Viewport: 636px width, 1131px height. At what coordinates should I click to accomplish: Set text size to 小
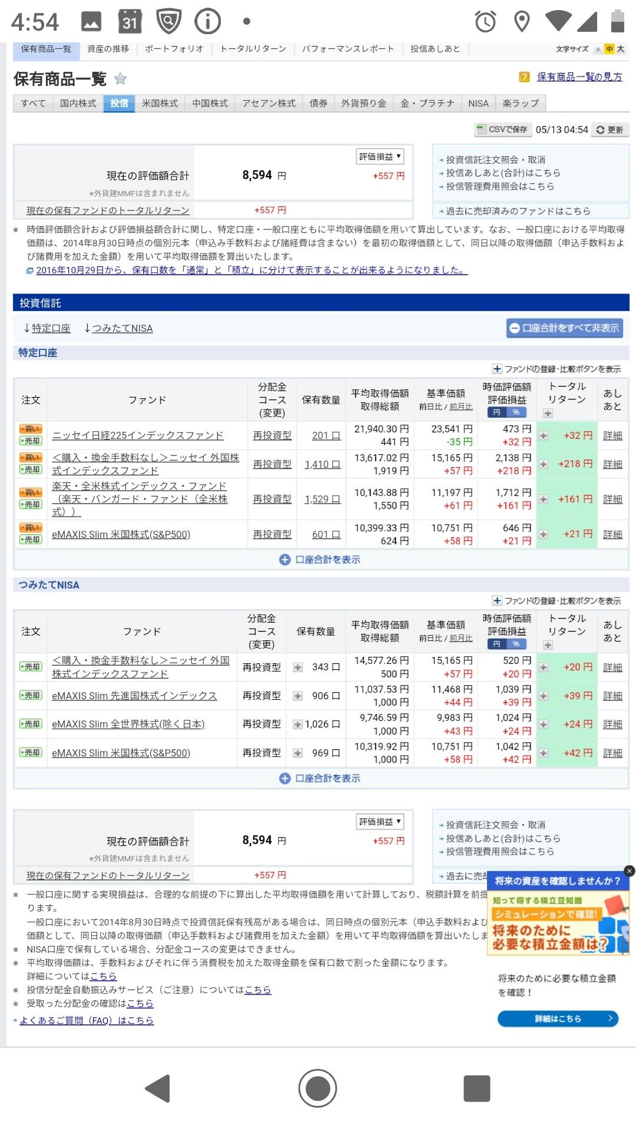[x=598, y=49]
